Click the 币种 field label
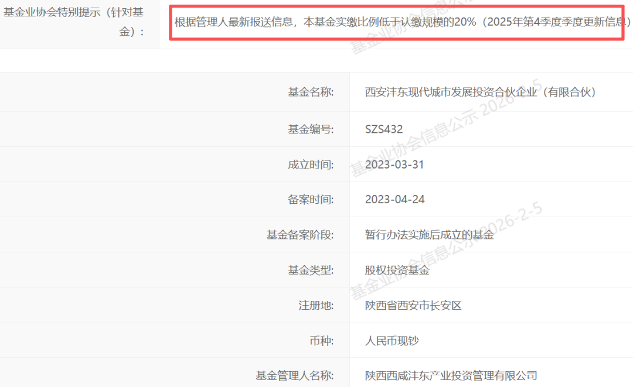 [x=321, y=340]
